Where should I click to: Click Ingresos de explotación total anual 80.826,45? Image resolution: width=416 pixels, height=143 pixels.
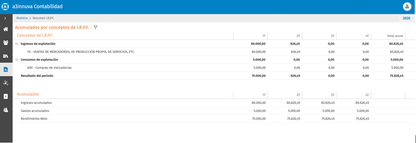(396, 44)
